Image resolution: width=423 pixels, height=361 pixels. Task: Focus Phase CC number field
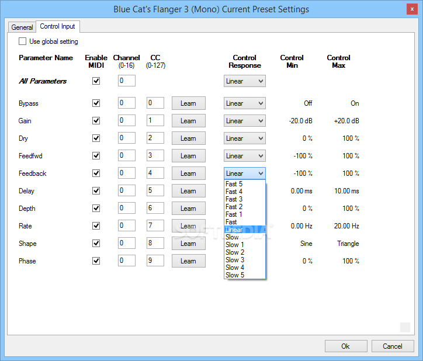click(155, 261)
